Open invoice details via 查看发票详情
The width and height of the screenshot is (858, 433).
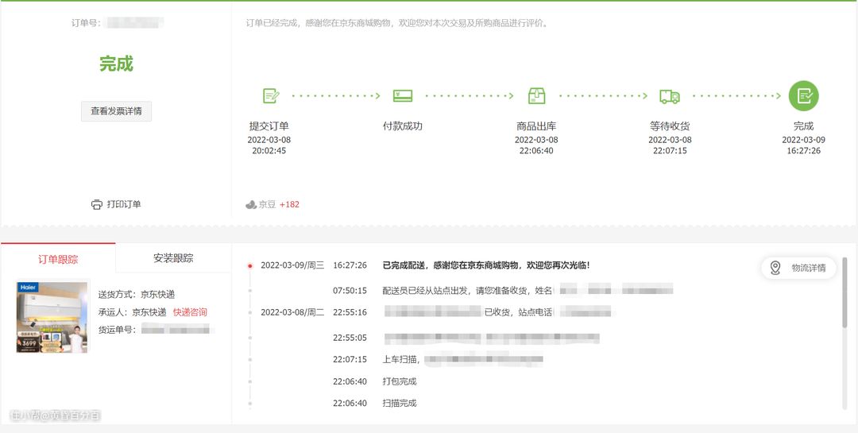tap(116, 111)
